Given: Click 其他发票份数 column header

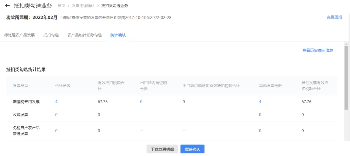Looking at the screenshot, I should (271, 86).
